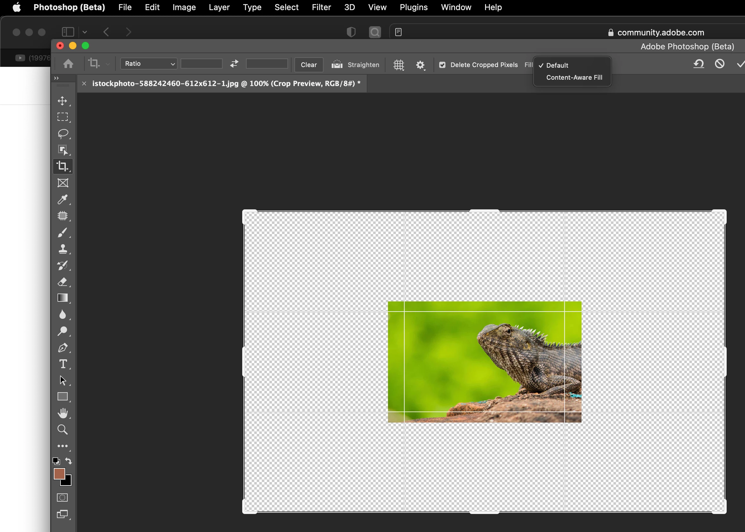Uncheck Delete Cropped Pixels checkbox
The height and width of the screenshot is (532, 745).
(442, 65)
